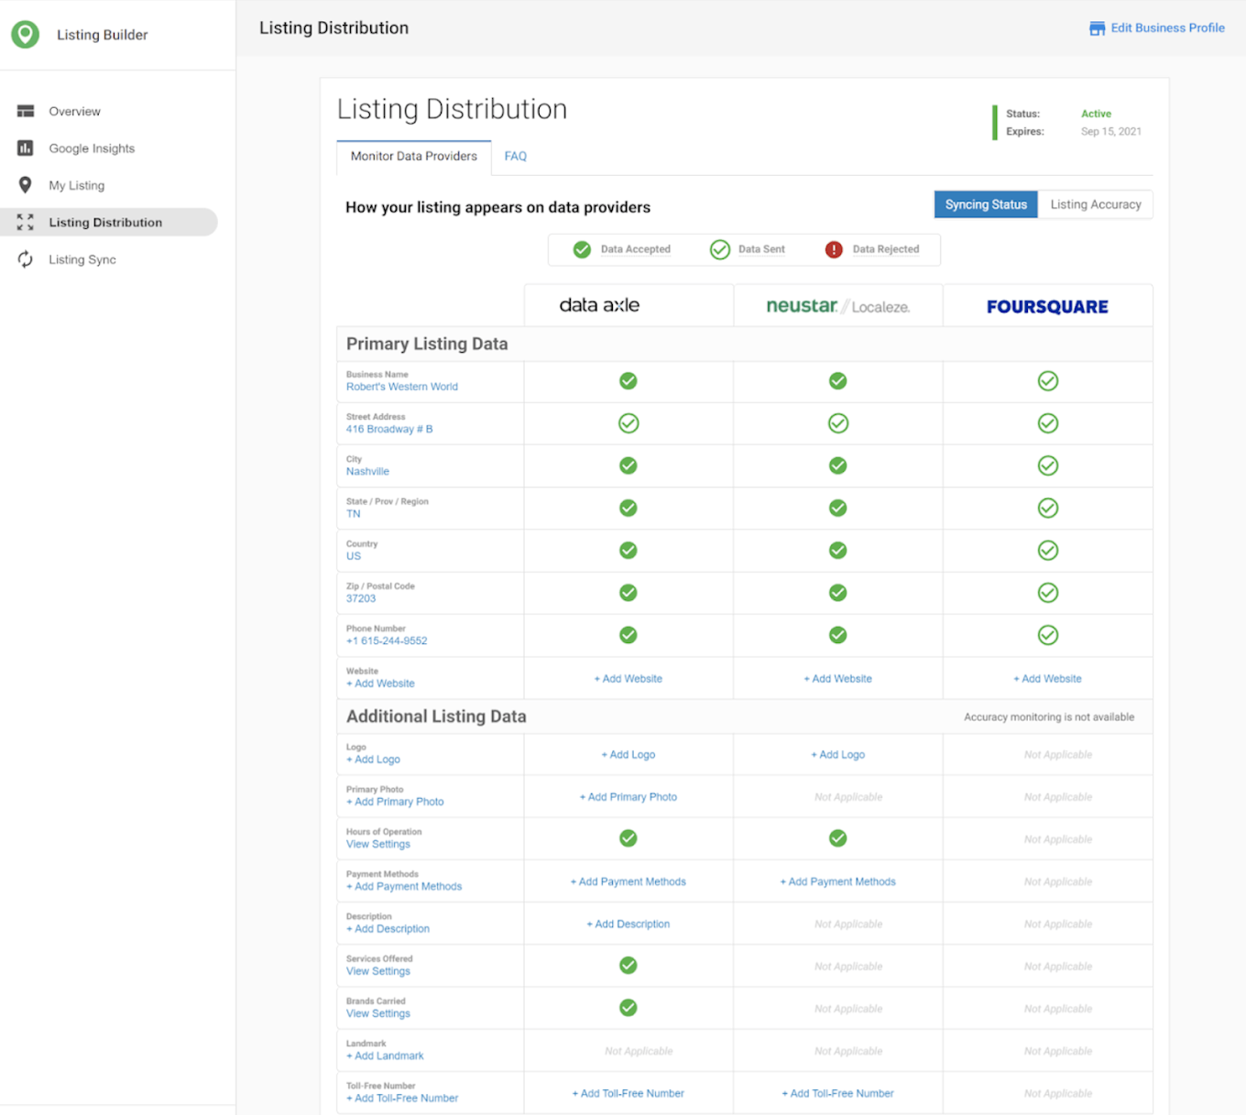Viewport: 1246px width, 1115px height.
Task: Click the 37203 zip code value
Action: coord(361,598)
